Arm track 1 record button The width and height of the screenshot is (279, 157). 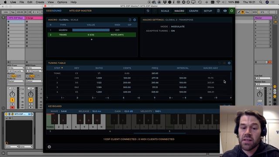click(x=12, y=107)
